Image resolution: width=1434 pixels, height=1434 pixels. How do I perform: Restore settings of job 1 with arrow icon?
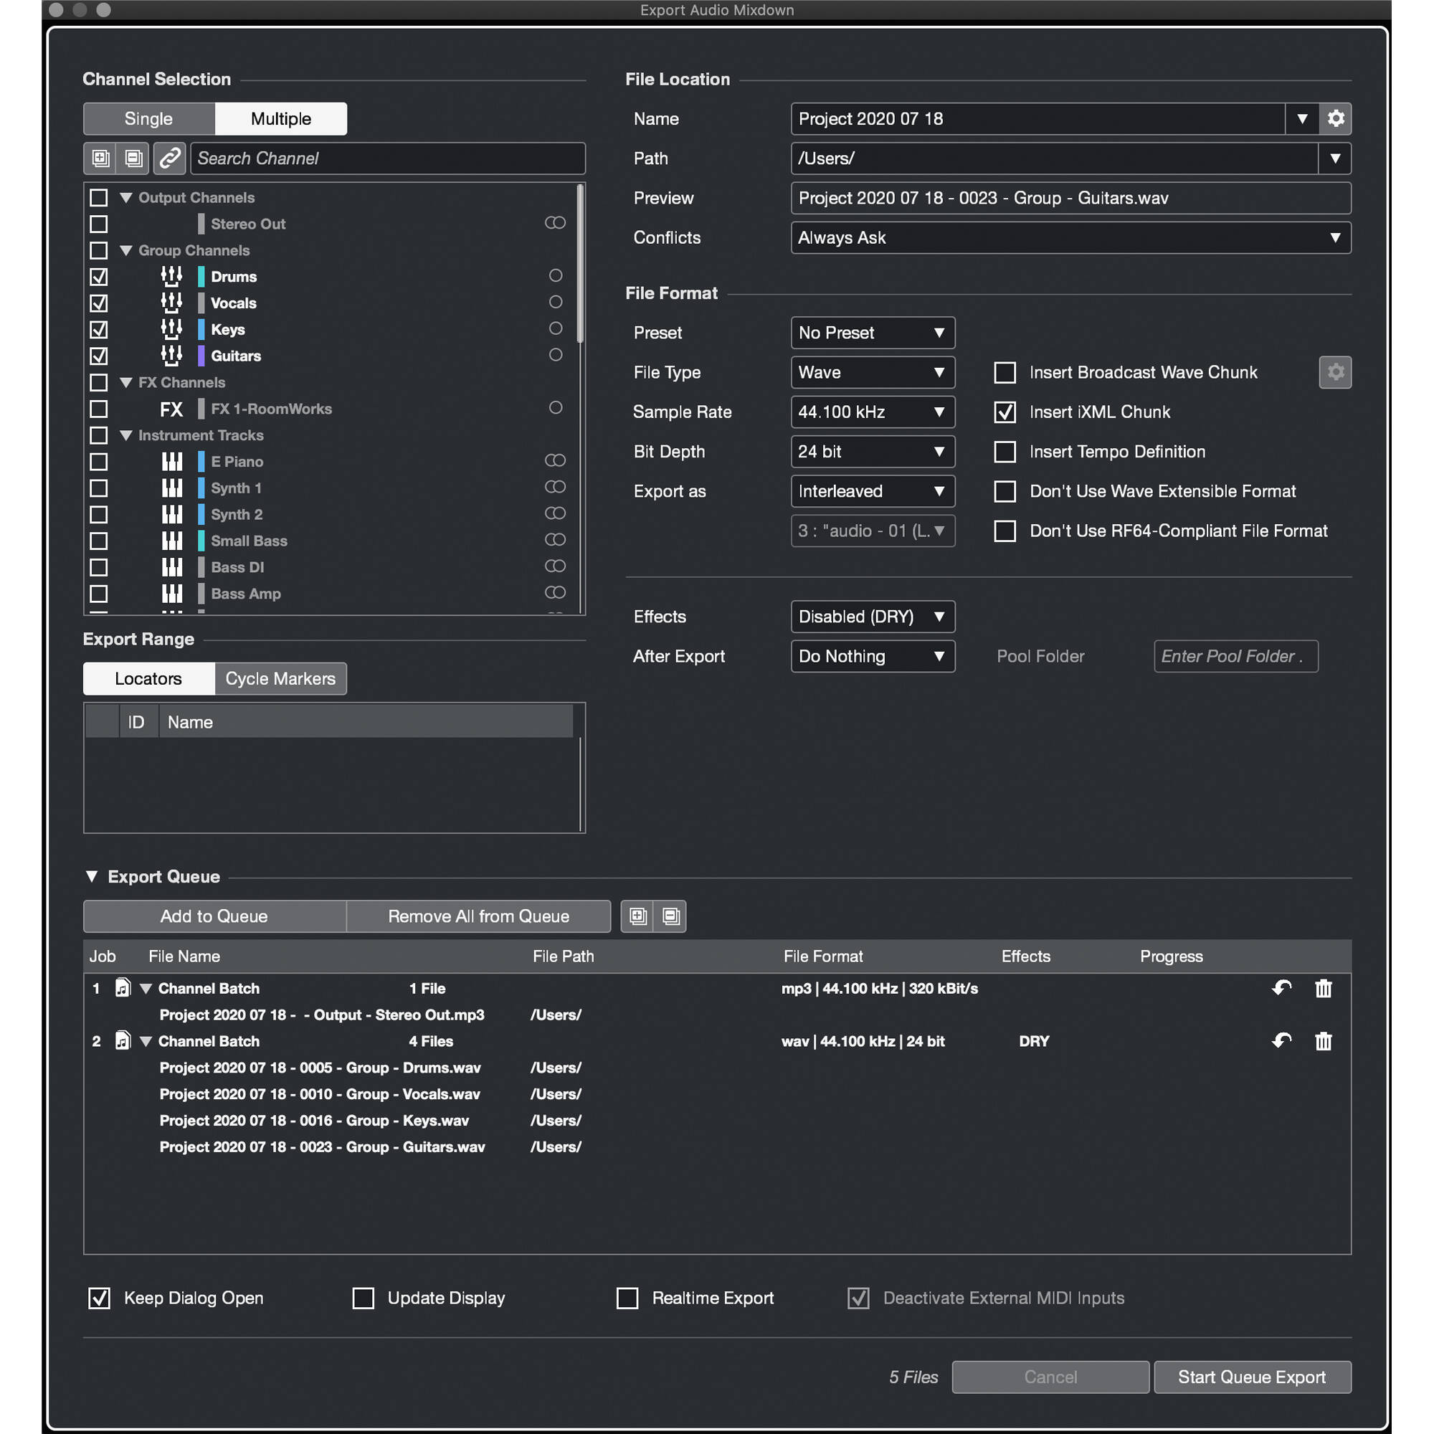pyautogui.click(x=1281, y=988)
